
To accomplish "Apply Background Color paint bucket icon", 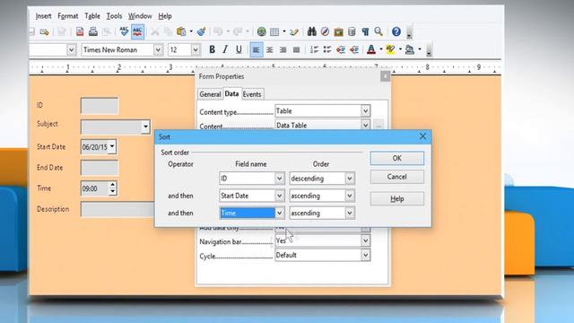I will coord(410,49).
